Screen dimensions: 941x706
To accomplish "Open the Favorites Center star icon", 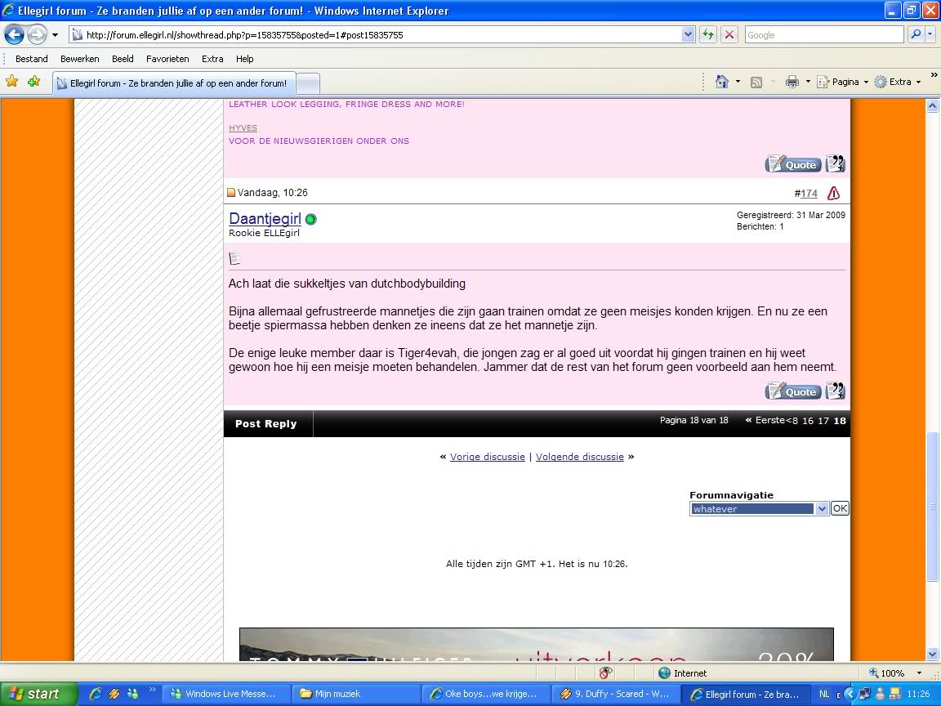I will click(12, 82).
